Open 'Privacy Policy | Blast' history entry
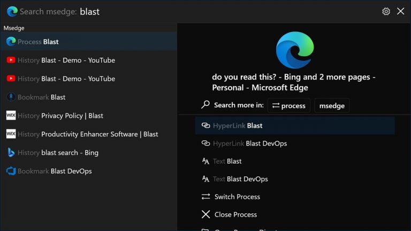411x231 pixels. point(89,115)
